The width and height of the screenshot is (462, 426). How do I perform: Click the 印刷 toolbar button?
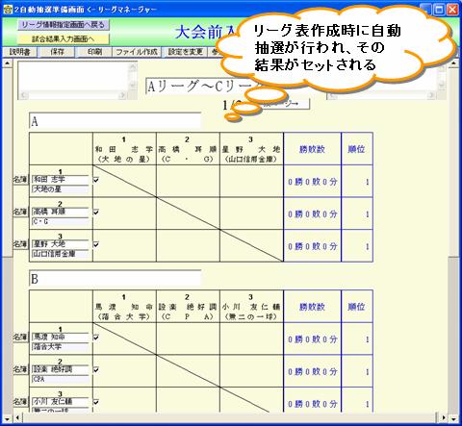(x=94, y=52)
